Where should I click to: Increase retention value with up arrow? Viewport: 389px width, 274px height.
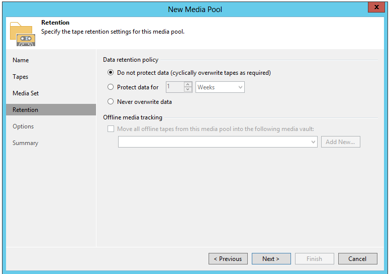tap(188, 84)
